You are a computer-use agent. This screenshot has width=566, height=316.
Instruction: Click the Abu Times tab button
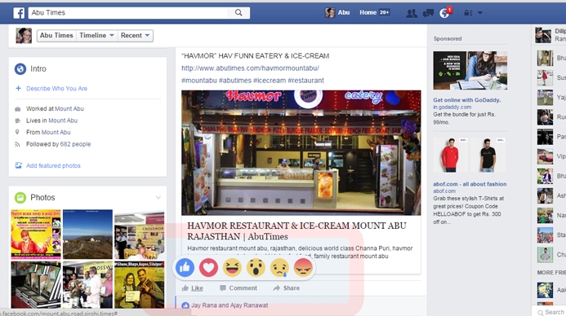point(56,36)
